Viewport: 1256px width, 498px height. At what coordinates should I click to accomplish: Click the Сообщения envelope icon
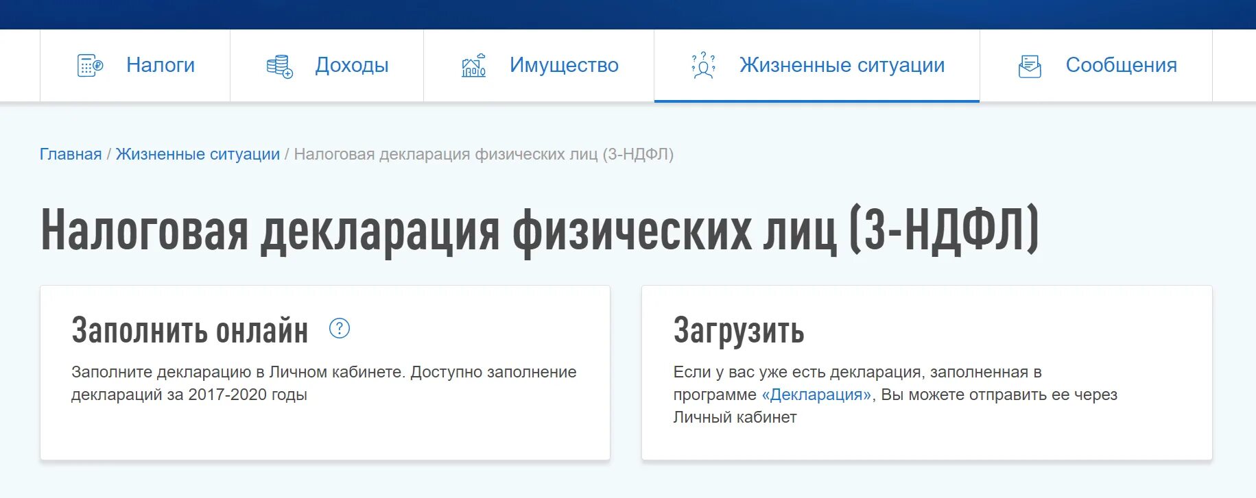(1030, 66)
